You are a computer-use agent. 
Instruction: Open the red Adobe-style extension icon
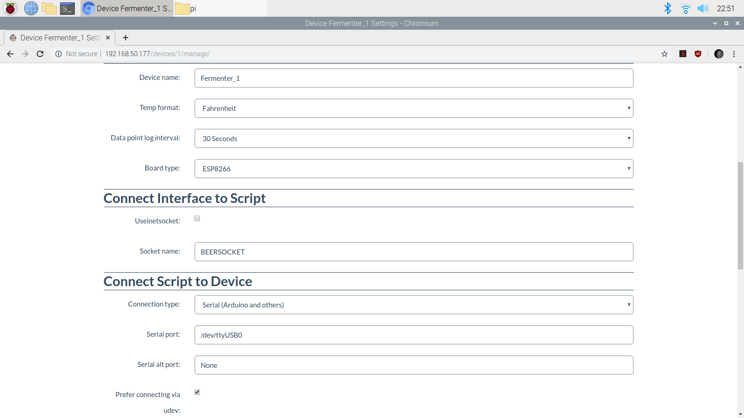(x=683, y=54)
